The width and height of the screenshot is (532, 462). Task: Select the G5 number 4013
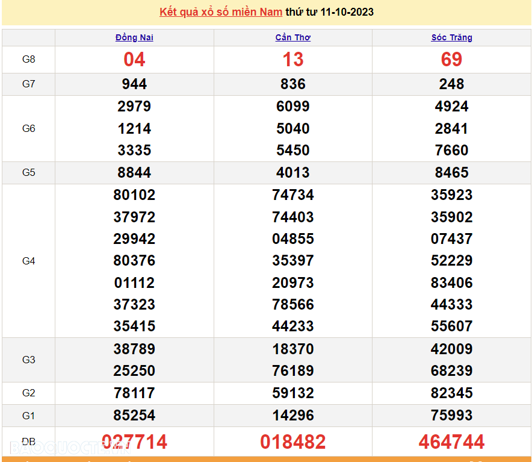click(x=293, y=173)
